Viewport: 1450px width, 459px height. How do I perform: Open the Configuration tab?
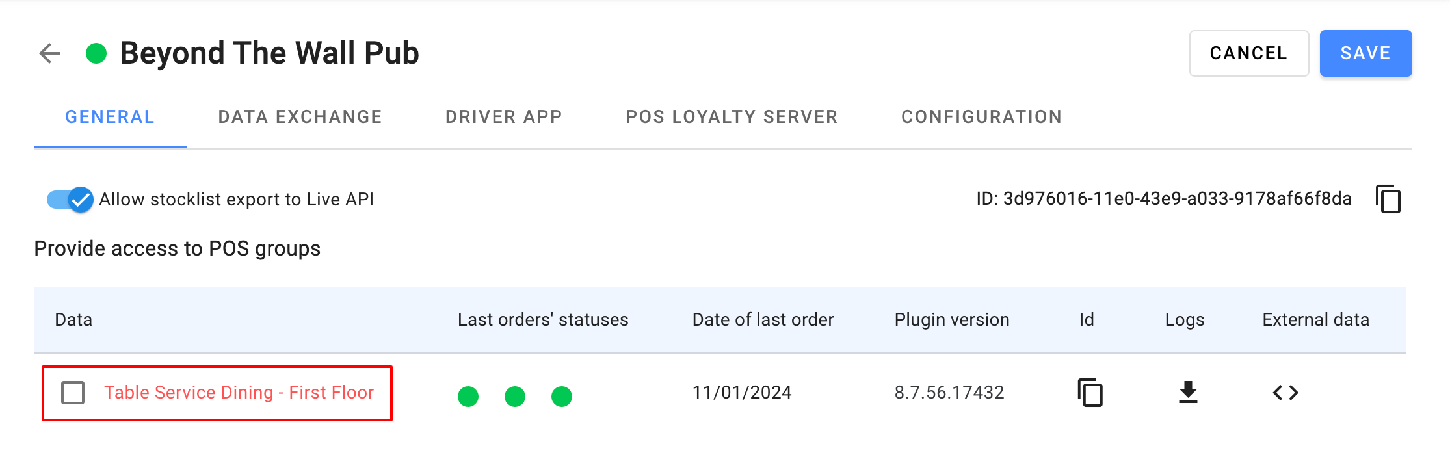pyautogui.click(x=981, y=117)
